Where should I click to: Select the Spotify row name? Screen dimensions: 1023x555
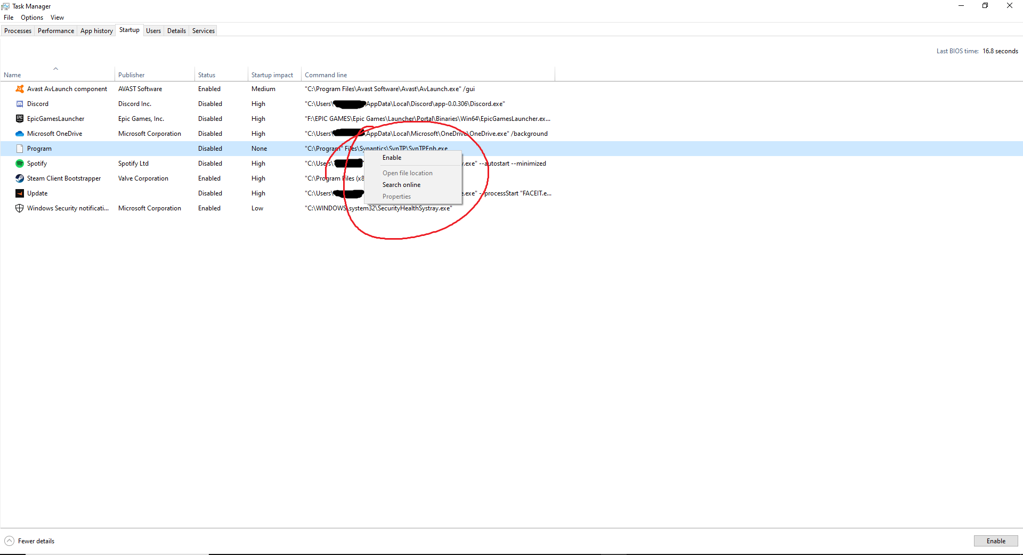(37, 164)
